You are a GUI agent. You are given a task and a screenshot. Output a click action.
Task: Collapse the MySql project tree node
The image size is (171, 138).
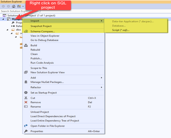(3, 19)
